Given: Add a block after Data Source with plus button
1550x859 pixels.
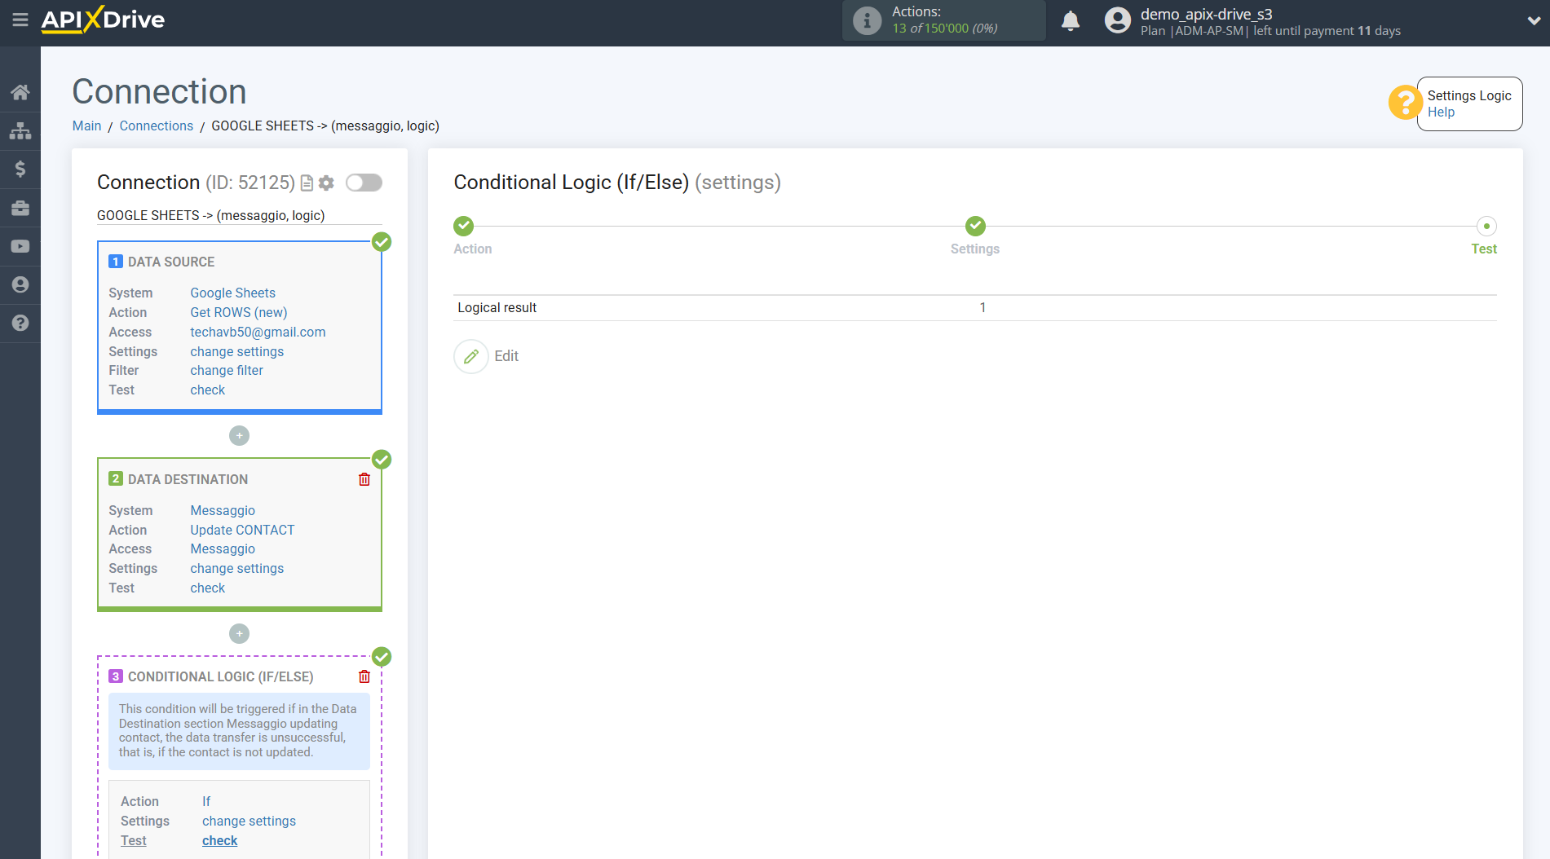Looking at the screenshot, I should coord(239,436).
